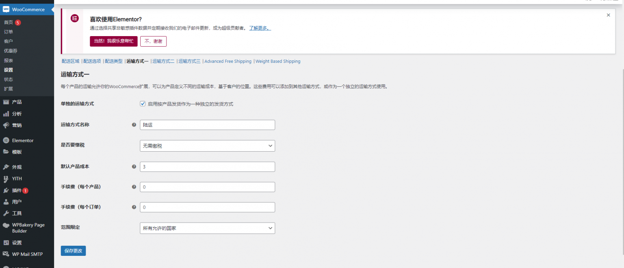Toggle 启用按产品发货 checkbox
Image resolution: width=624 pixels, height=268 pixels.
[143, 104]
